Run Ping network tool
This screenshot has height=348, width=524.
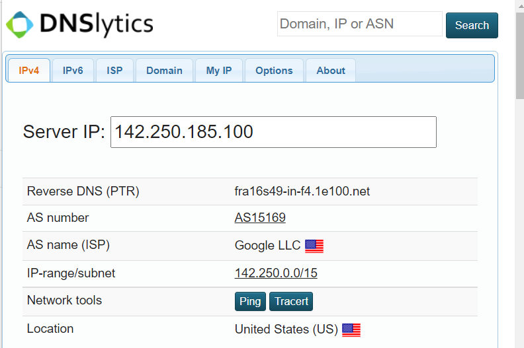point(250,301)
